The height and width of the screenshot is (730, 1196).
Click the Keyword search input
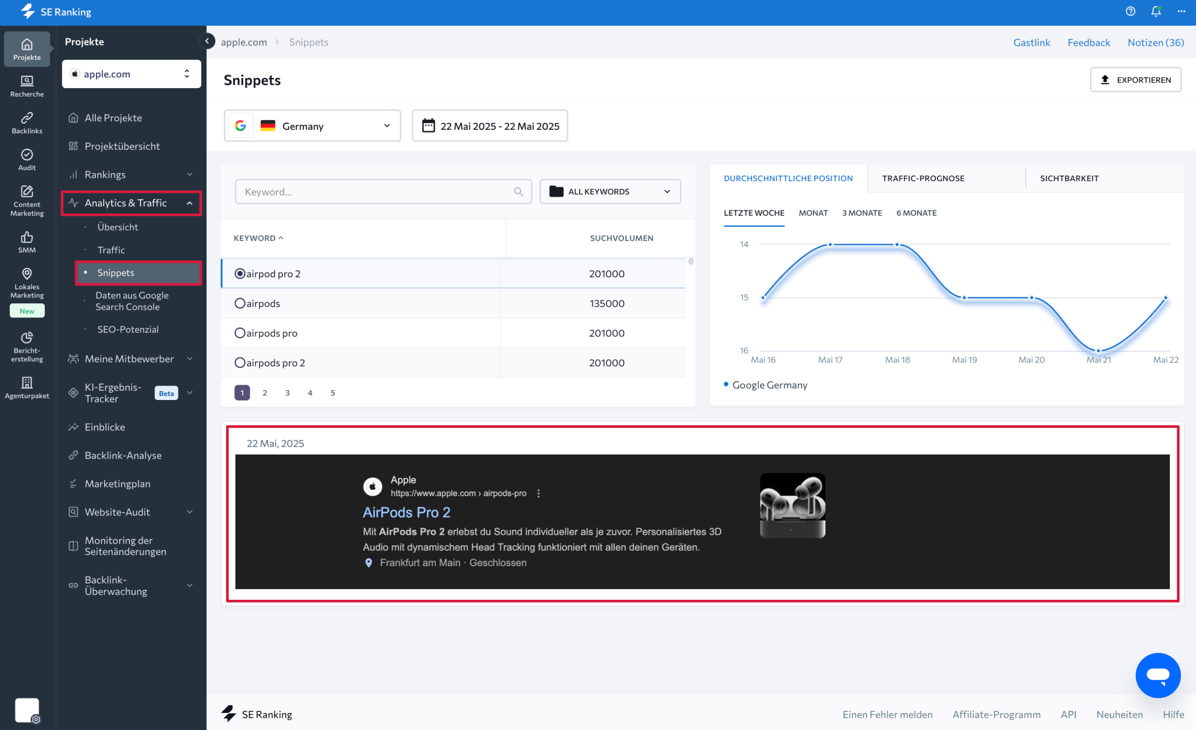(383, 191)
